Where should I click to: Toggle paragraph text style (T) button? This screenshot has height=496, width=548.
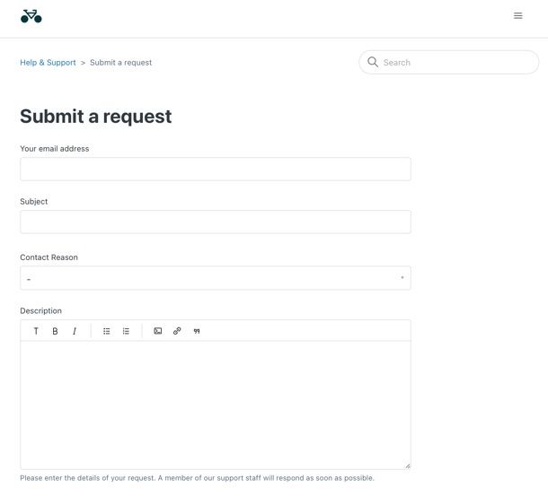tap(36, 331)
